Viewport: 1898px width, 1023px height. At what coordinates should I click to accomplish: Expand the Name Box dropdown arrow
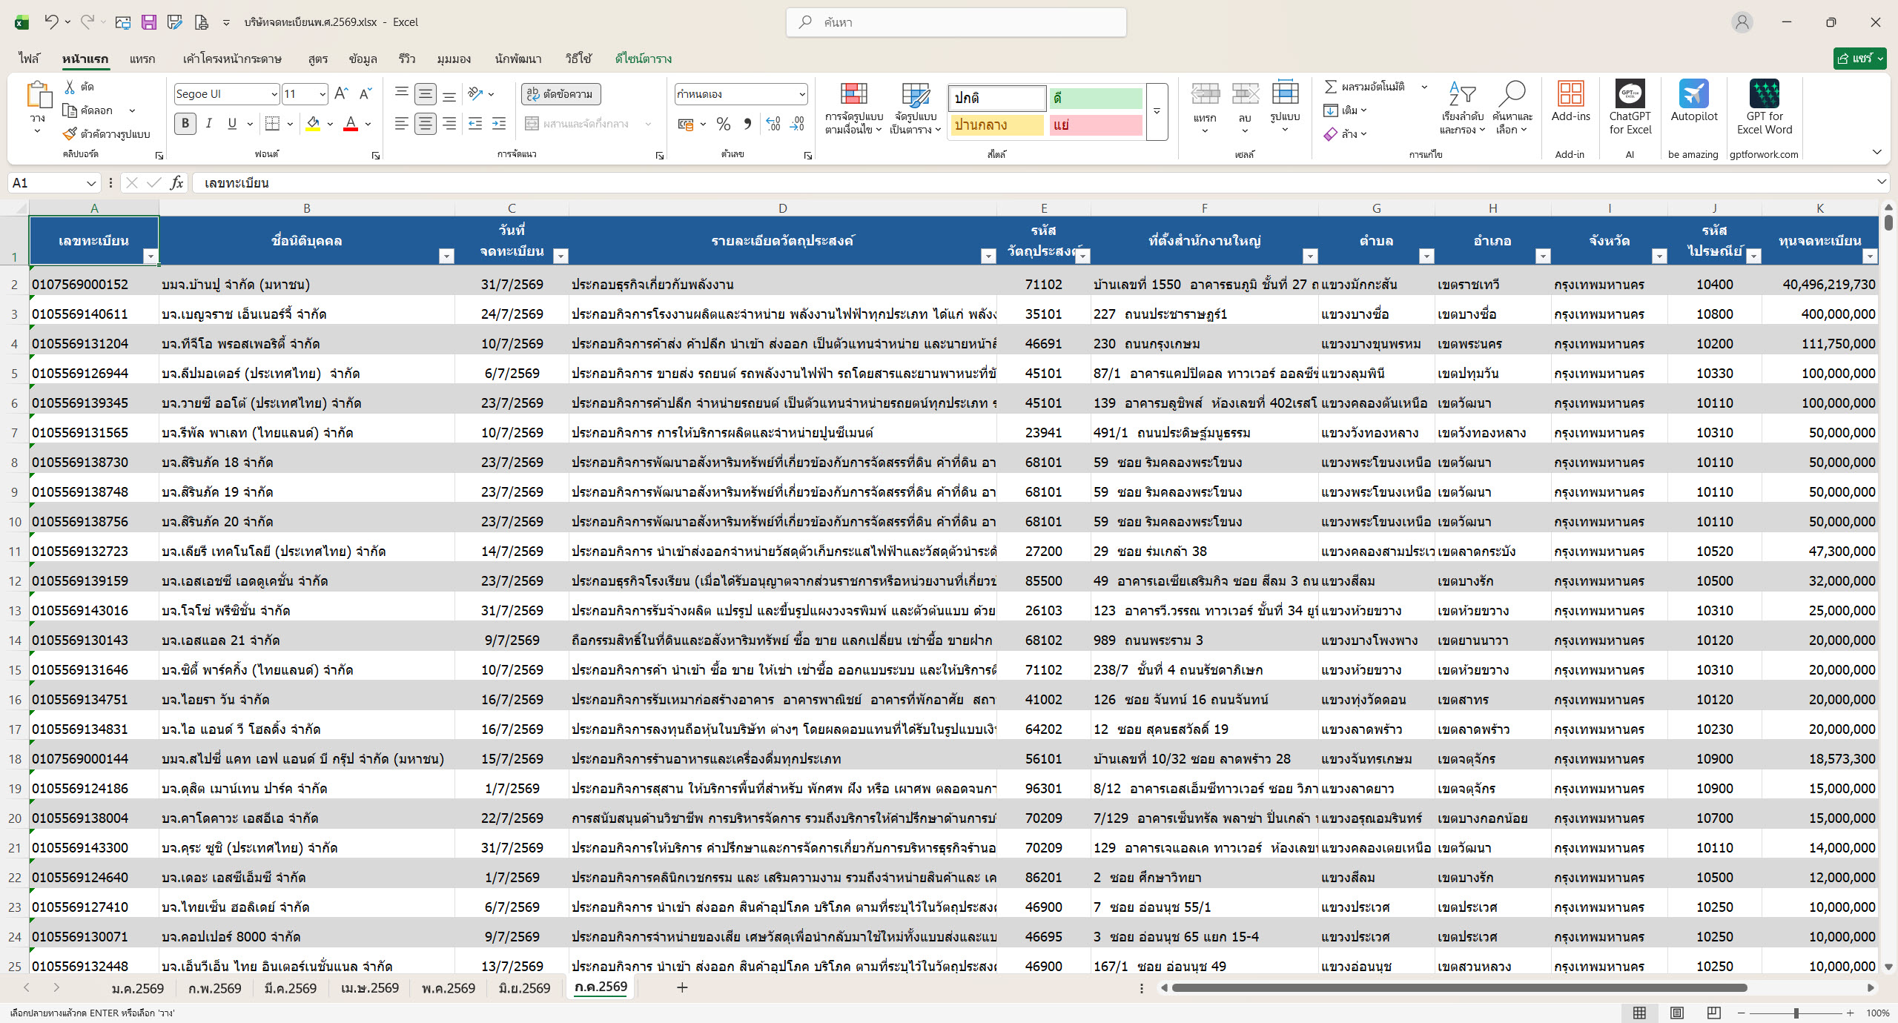(91, 183)
